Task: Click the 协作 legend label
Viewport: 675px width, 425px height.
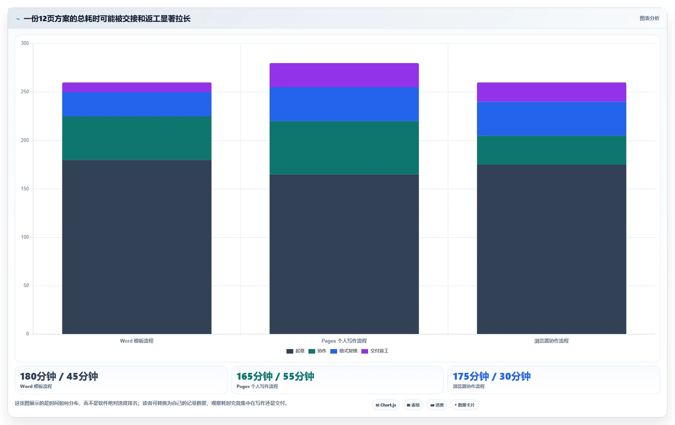Action: [x=322, y=351]
